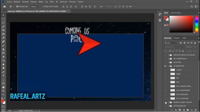
Task: Click the toolbox red foreground color swatch
Action: coord(2,101)
